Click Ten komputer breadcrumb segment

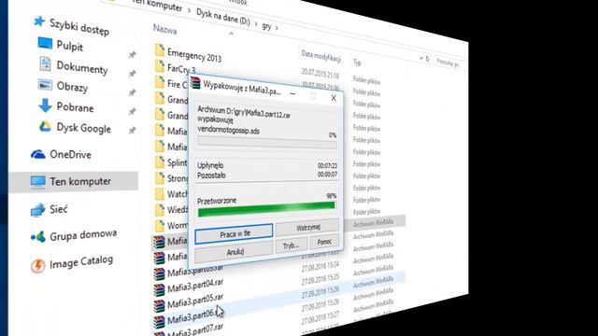coord(156,5)
